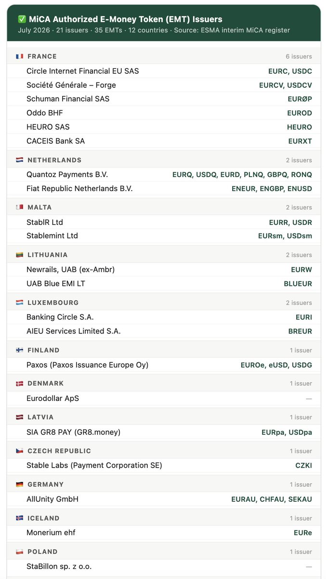Click the EURW token
This screenshot has width=326, height=579.
(x=301, y=270)
